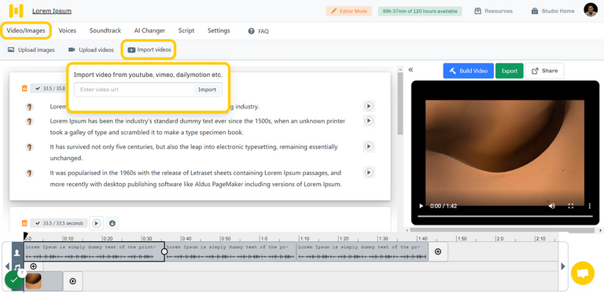Screen dimensions: 604x293
Task: Delete the second block (33.5 / 33.5 seconds)
Action: coord(24,223)
